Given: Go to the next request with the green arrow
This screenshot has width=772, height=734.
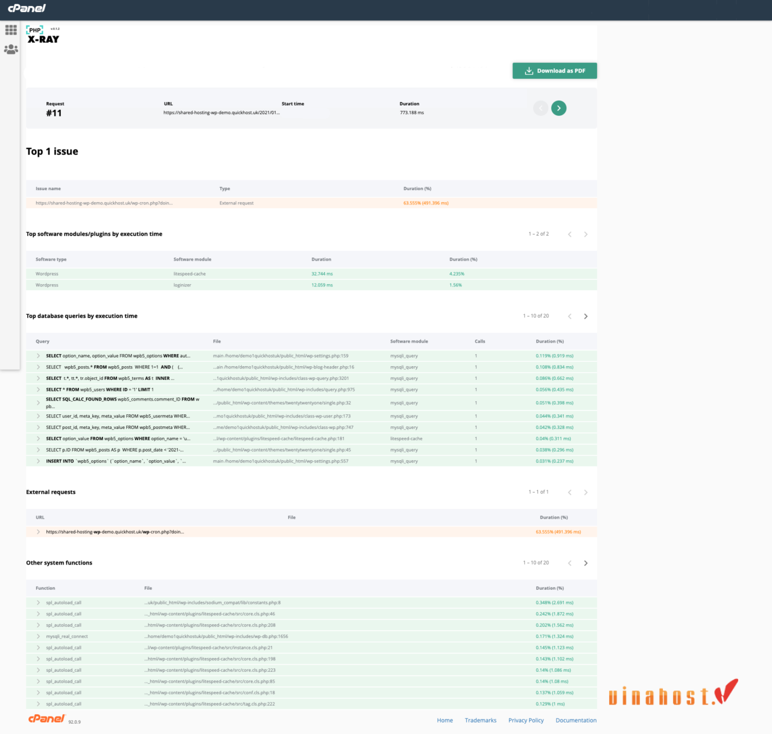Looking at the screenshot, I should tap(558, 108).
